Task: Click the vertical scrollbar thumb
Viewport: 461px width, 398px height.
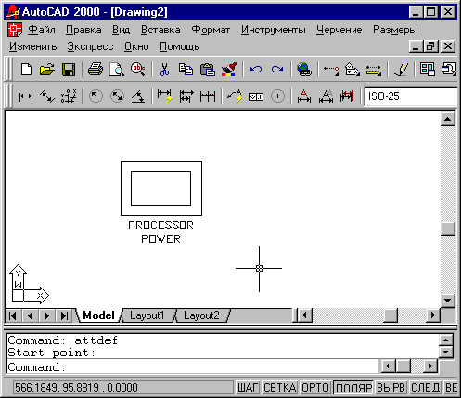Action: [x=448, y=228]
